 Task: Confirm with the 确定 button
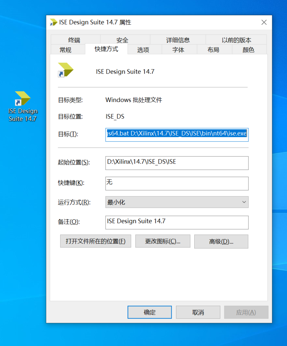click(x=150, y=312)
